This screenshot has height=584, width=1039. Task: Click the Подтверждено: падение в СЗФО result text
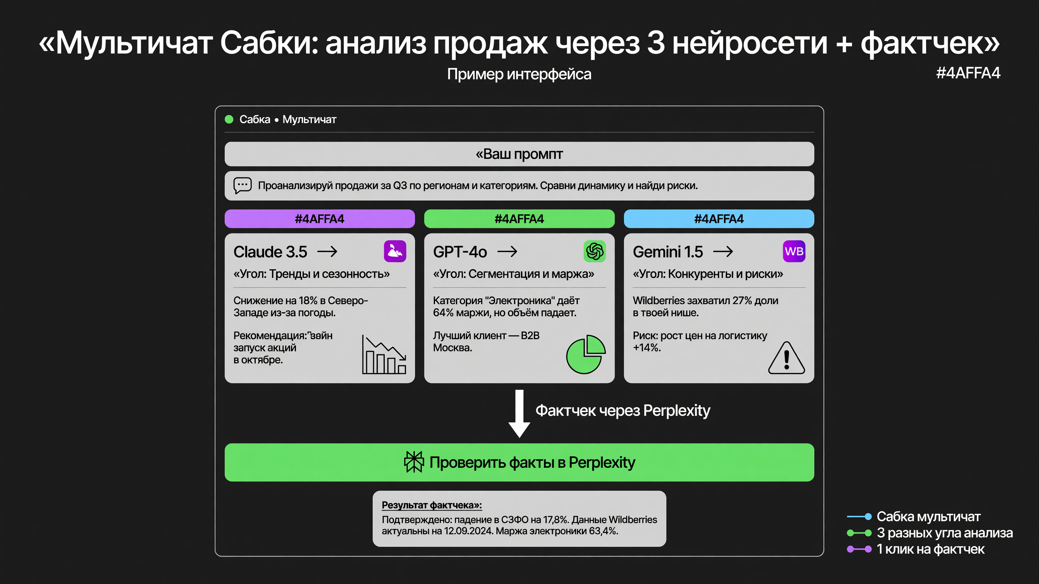(519, 525)
